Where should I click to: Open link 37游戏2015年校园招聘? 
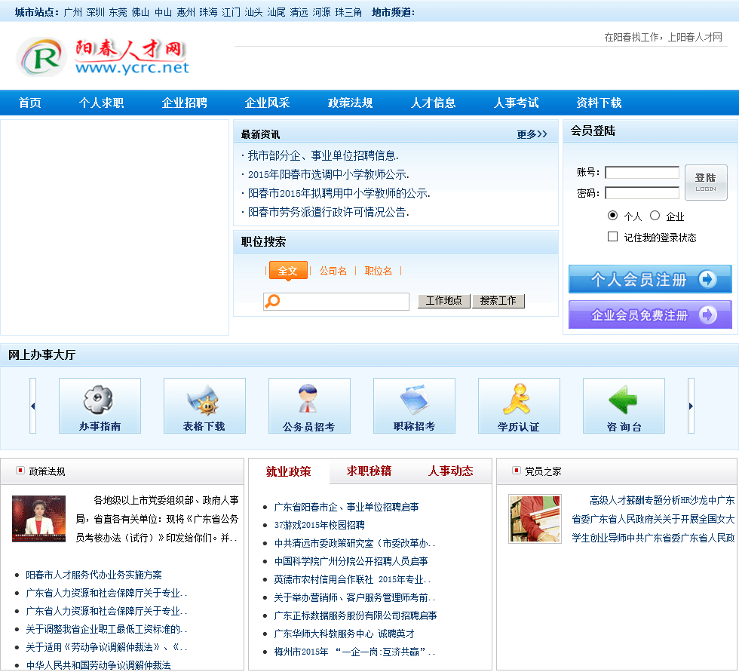click(x=320, y=525)
